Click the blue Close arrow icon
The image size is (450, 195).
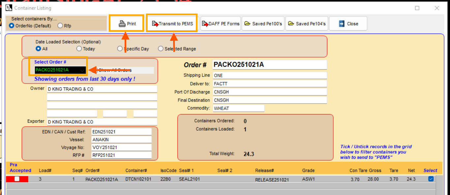[x=342, y=24]
